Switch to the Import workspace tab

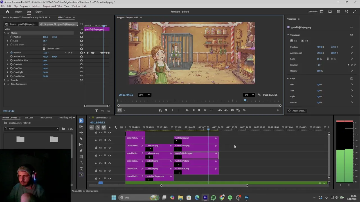(19, 12)
